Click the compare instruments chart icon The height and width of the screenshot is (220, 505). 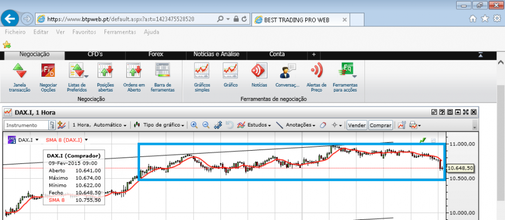[x=61, y=125]
